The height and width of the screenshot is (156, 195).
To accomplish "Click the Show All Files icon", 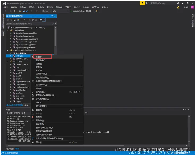I will 36,20.
